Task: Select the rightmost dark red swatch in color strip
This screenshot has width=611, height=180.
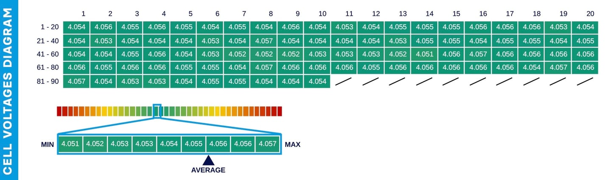Action: tap(279, 111)
